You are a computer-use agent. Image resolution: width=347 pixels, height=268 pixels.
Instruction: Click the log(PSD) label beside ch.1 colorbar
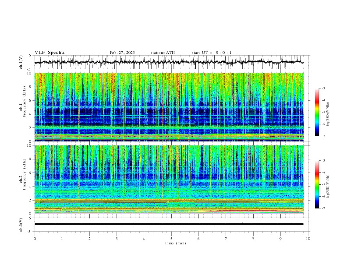tap(328, 114)
